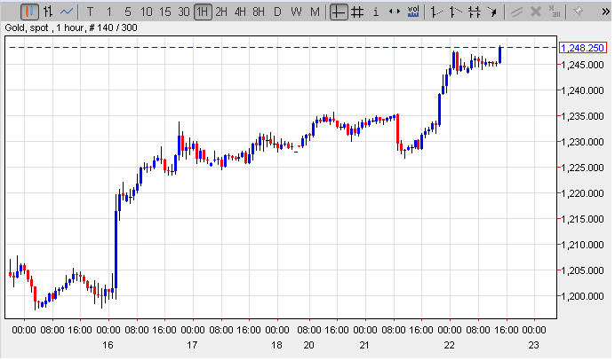Click the 1,205.000 price axis label
615x360 pixels.
pyautogui.click(x=582, y=270)
